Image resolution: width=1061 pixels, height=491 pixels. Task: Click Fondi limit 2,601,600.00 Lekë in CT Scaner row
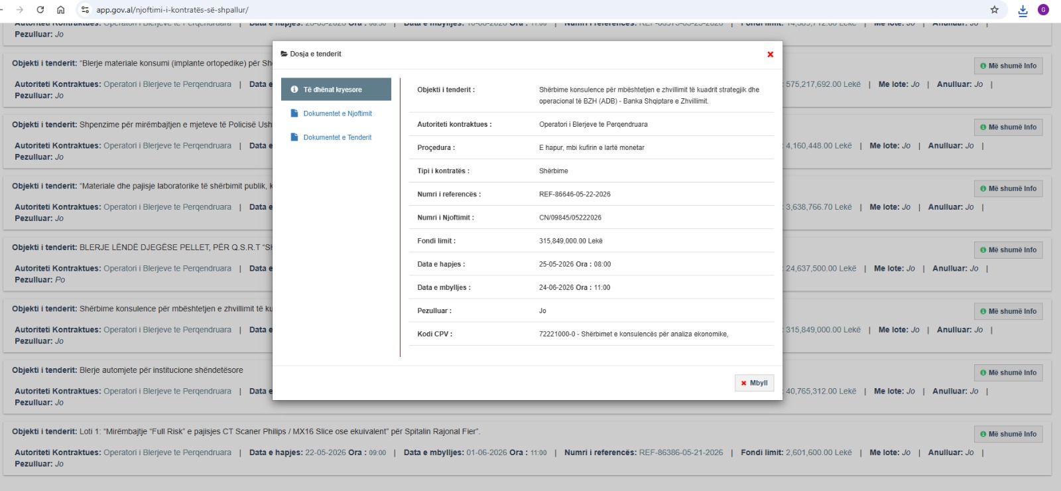click(819, 453)
